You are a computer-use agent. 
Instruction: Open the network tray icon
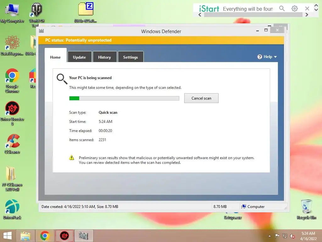pyautogui.click(x=285, y=236)
